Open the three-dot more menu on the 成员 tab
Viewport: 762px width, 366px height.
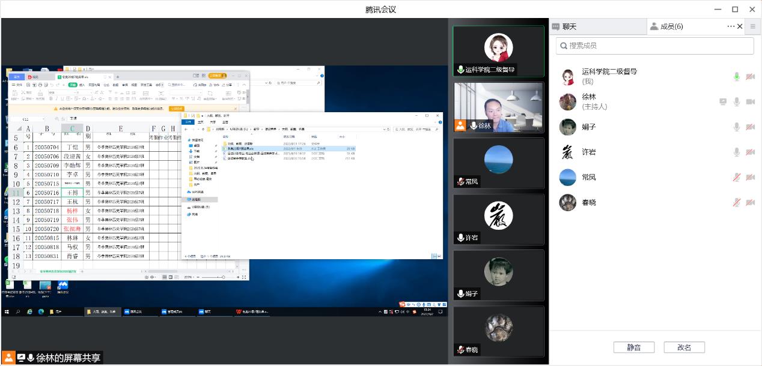[731, 26]
